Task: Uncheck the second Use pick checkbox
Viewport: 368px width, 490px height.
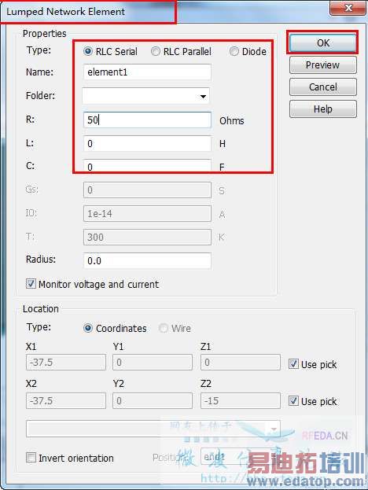Action: tap(293, 401)
